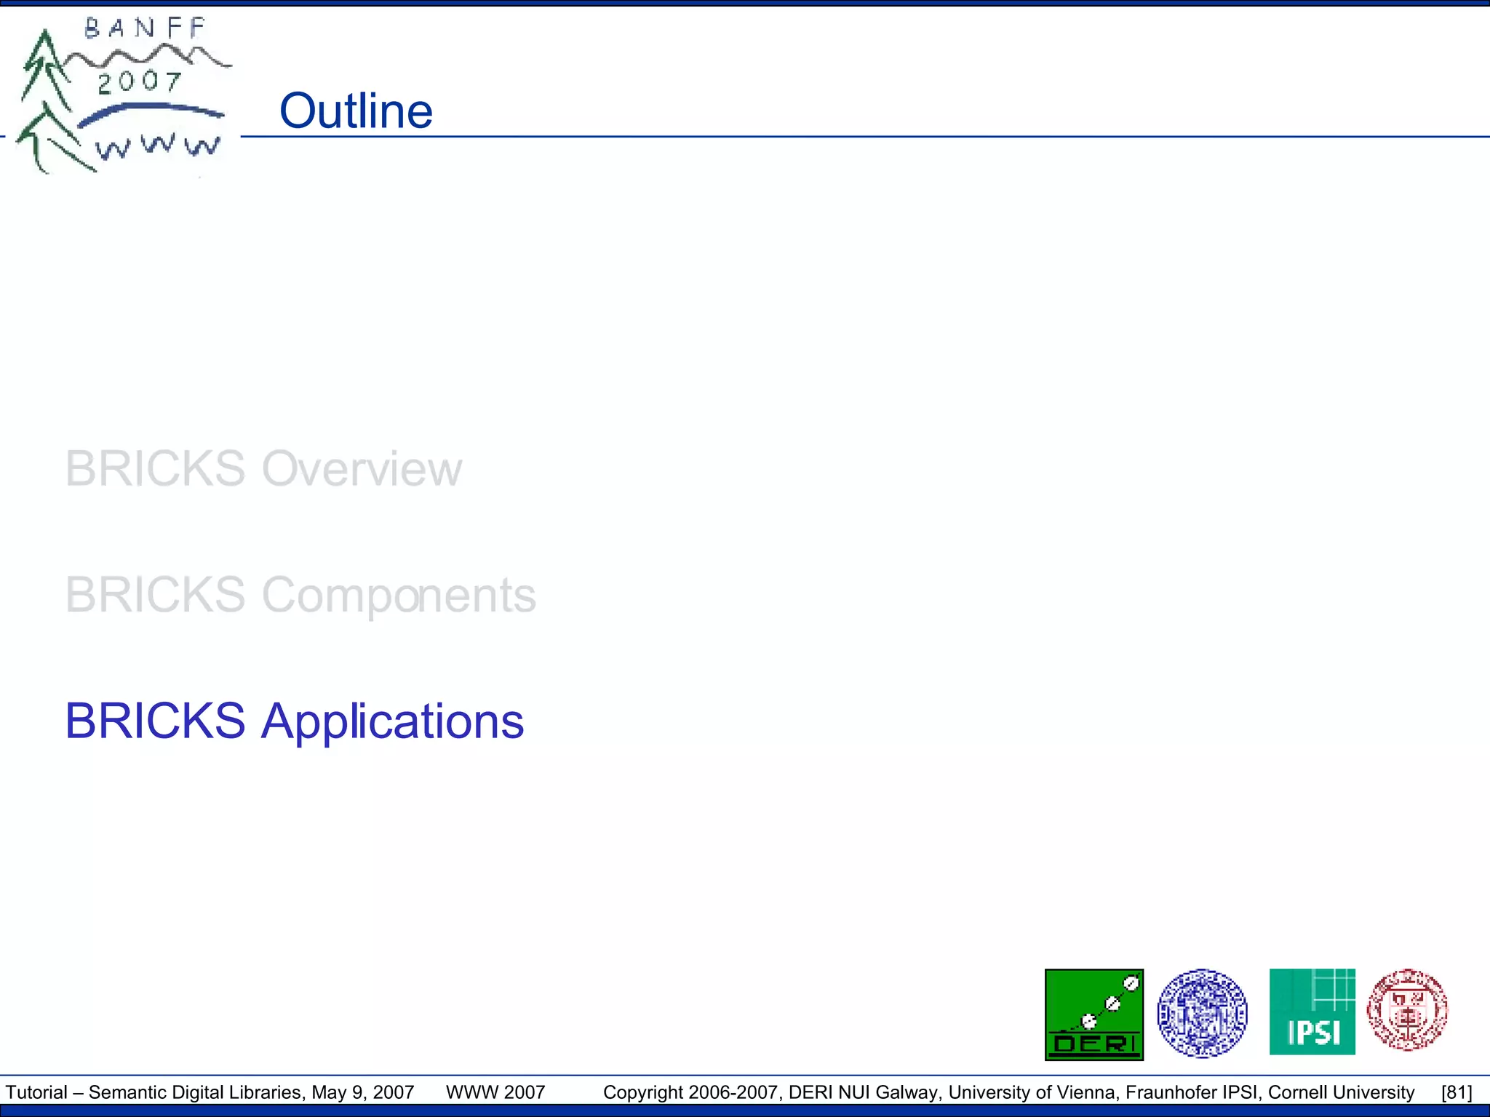Image resolution: width=1490 pixels, height=1117 pixels.
Task: Click the teal IPSI logo
Action: click(x=1312, y=1012)
